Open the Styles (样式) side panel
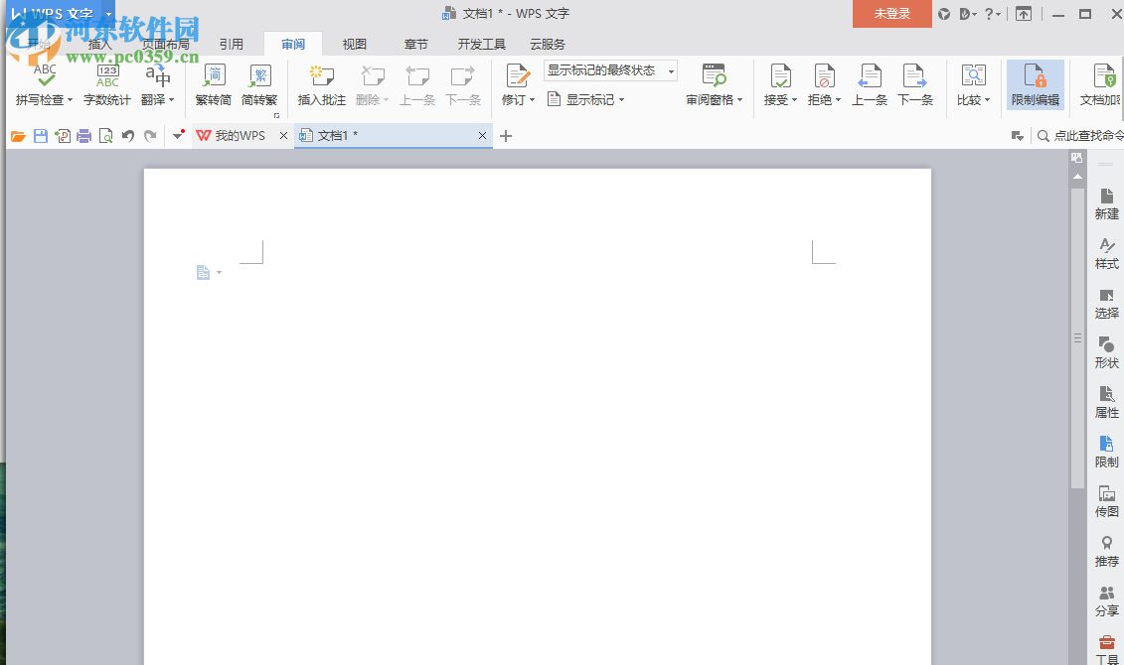 point(1107,253)
